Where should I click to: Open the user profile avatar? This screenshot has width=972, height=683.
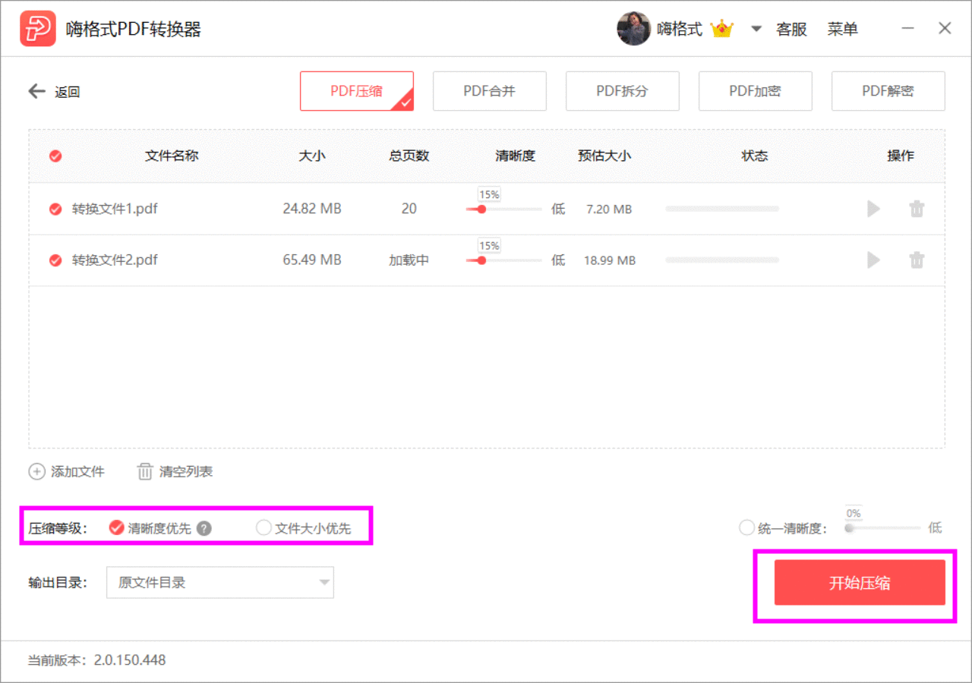pos(633,28)
